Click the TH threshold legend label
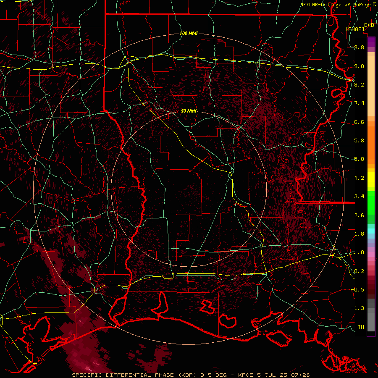Screen dimensions: 378x378 tap(361, 327)
